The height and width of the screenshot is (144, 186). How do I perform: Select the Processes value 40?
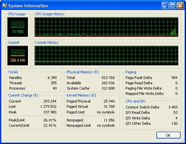[x=55, y=88]
